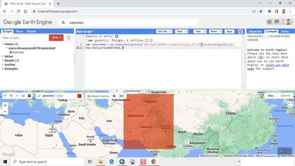Zoom out the map with minus
The image size is (295, 166).
(x=5, y=112)
